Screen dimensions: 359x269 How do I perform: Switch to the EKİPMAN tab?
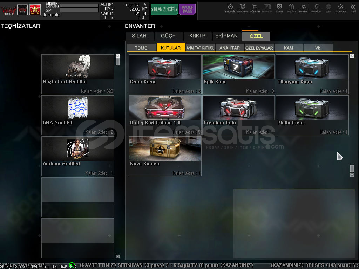click(x=226, y=36)
